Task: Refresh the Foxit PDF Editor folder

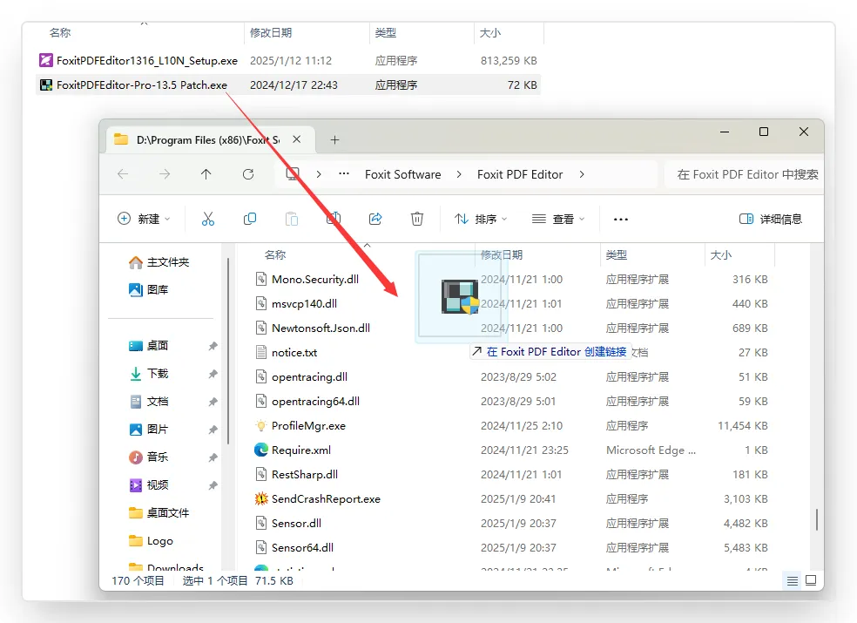Action: (248, 174)
